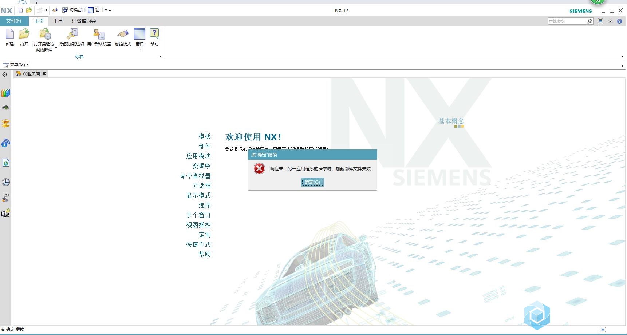This screenshot has height=335, width=627.
Task: Open the eye icon tab in left sidebar
Action: pos(5,108)
